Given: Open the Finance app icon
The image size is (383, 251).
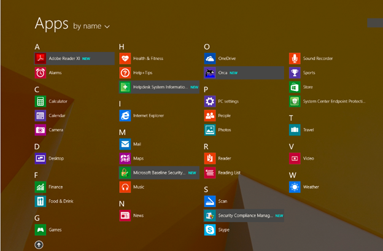Looking at the screenshot, I should point(41,187).
